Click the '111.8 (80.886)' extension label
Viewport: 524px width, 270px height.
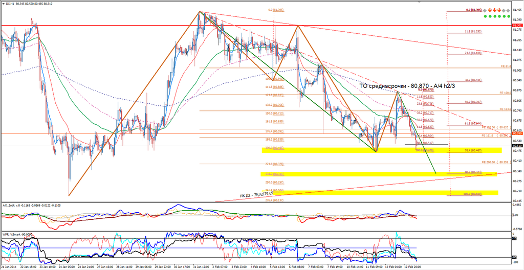275,86
